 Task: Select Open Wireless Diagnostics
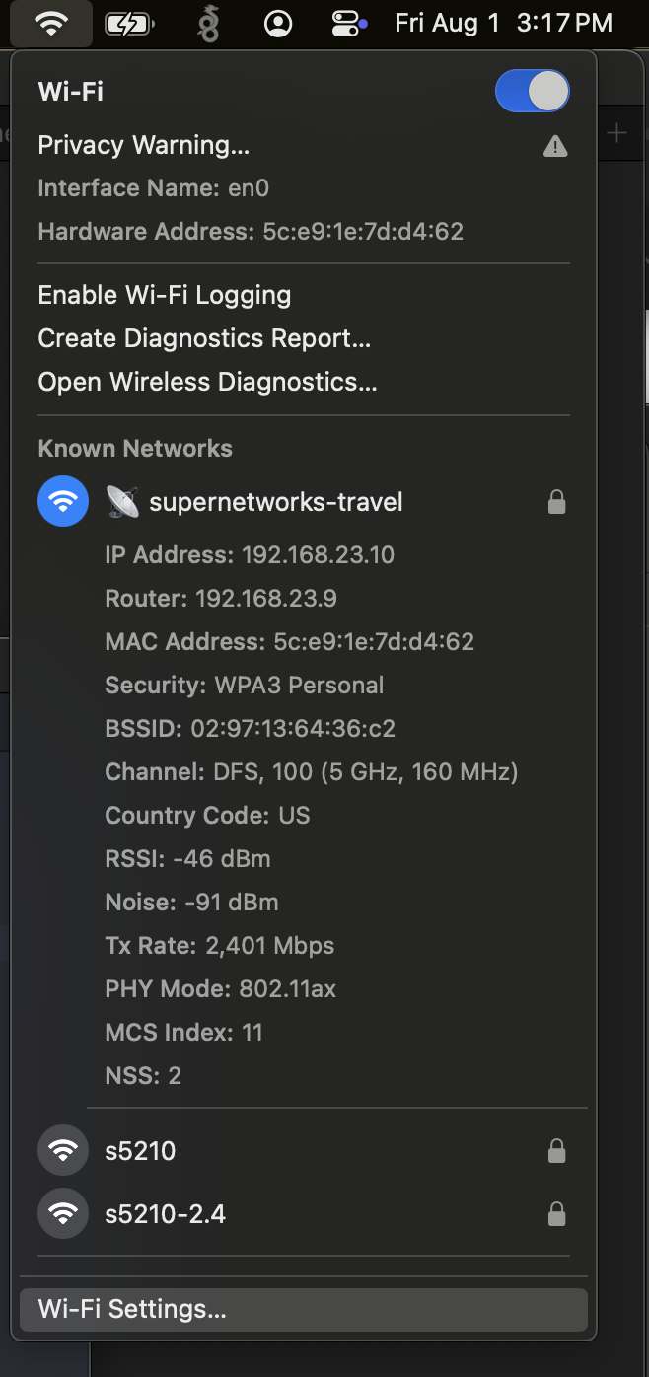click(x=207, y=381)
